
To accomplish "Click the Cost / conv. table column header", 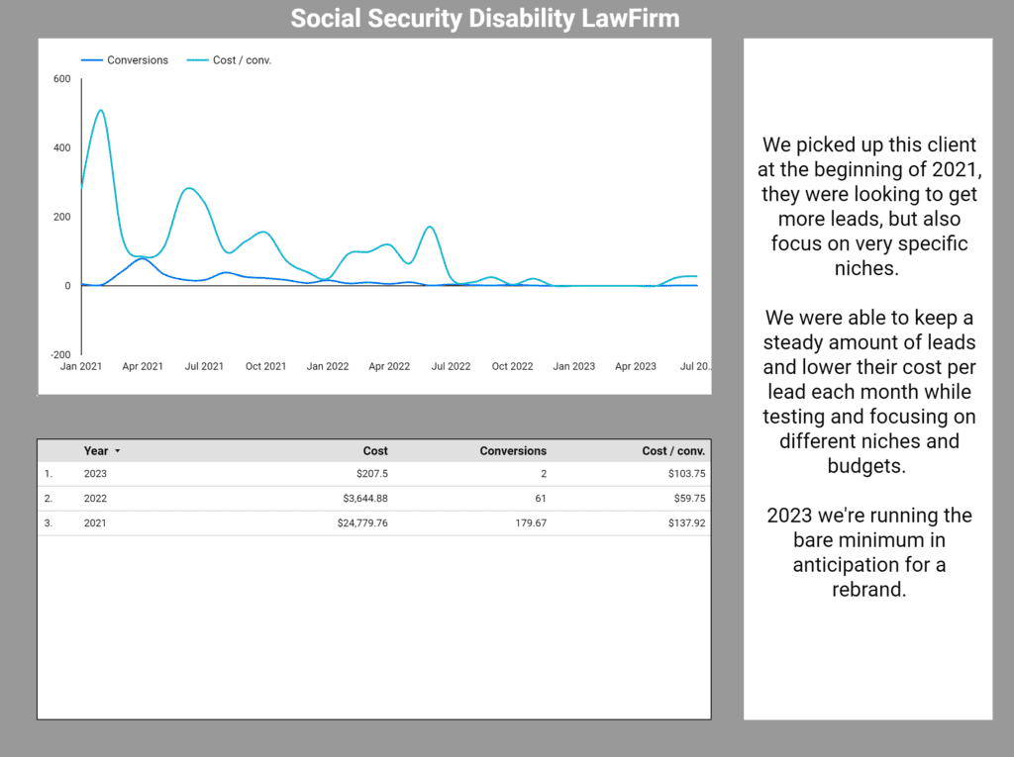I will point(673,451).
